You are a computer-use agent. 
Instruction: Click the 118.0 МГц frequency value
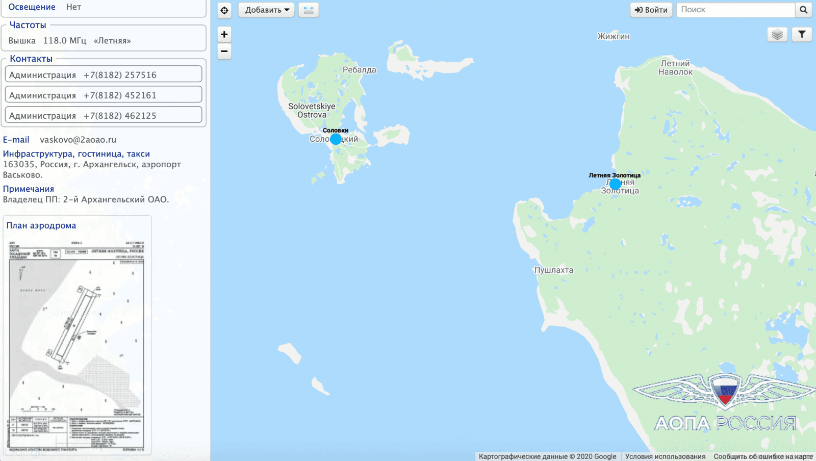(65, 41)
